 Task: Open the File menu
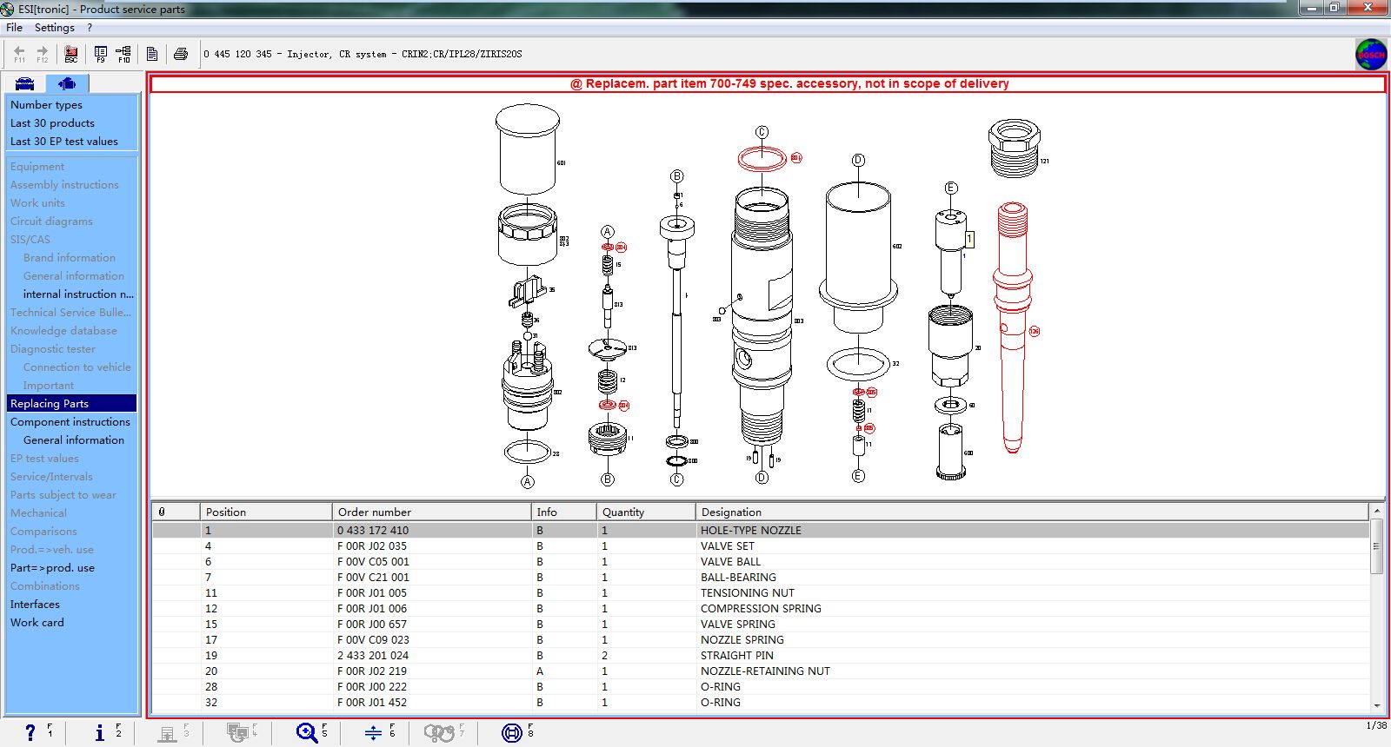point(15,28)
